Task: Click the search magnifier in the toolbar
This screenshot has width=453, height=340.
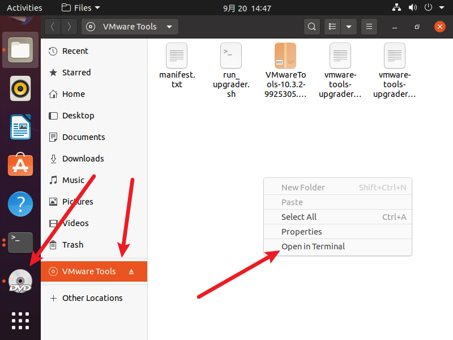Action: (x=312, y=27)
